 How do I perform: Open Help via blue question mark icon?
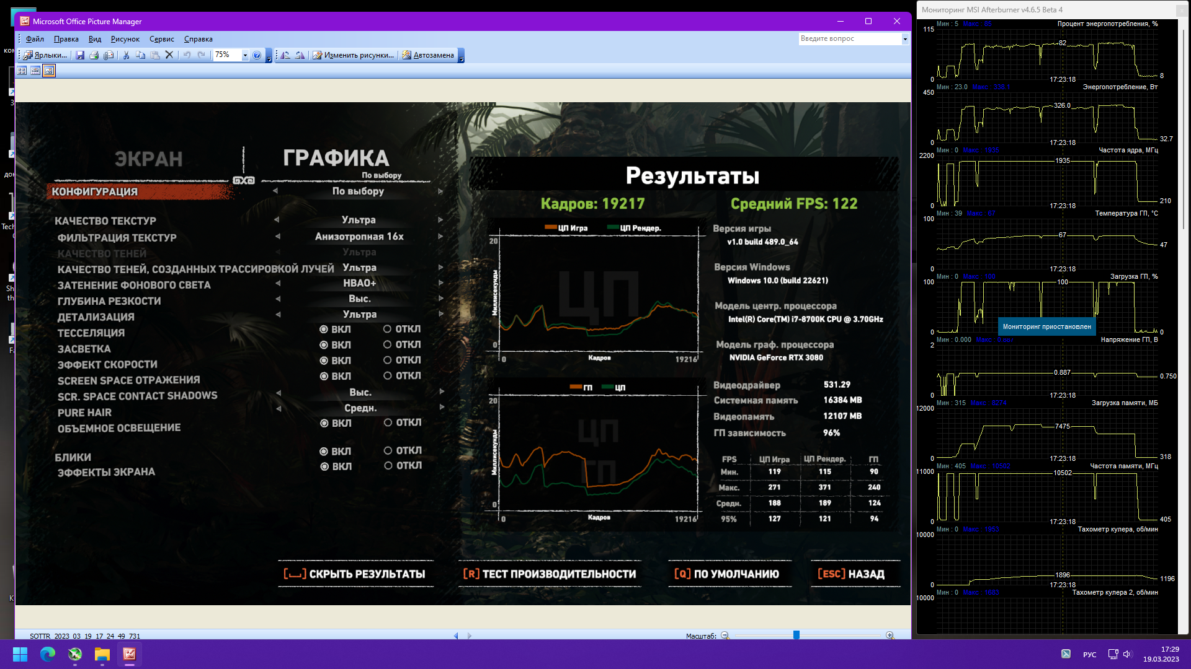pyautogui.click(x=257, y=55)
